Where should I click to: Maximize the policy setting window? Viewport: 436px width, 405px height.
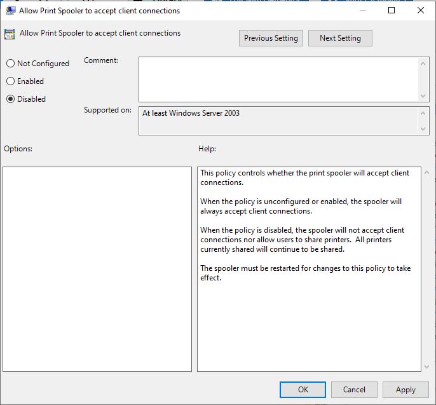[392, 11]
